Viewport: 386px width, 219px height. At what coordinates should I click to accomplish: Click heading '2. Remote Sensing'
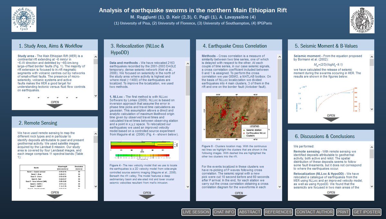pos(38,123)
